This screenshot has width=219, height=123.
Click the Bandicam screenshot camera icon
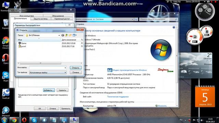coord(208,1)
